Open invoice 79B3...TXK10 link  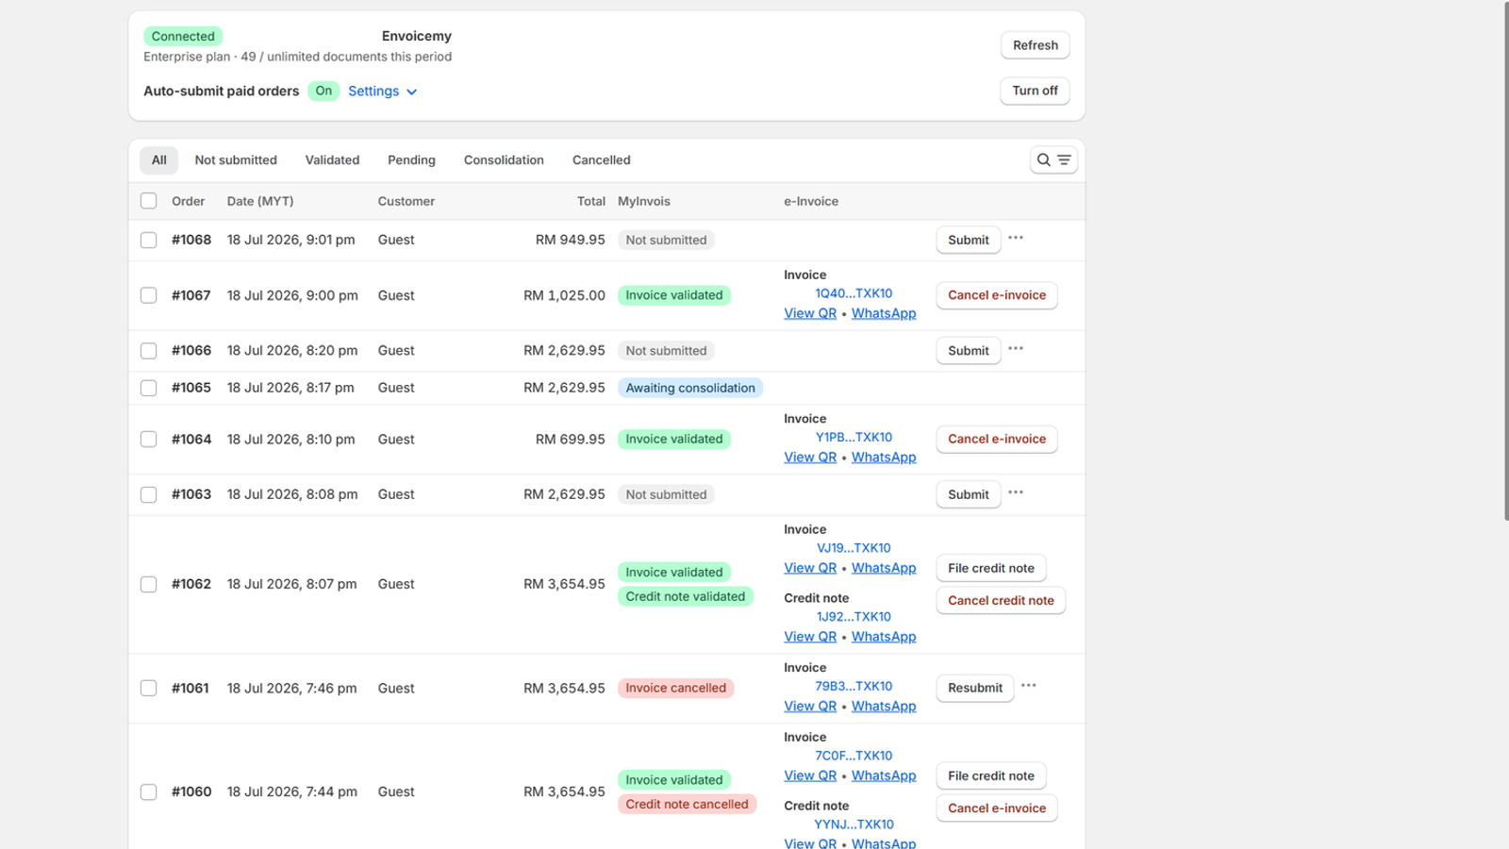(854, 686)
